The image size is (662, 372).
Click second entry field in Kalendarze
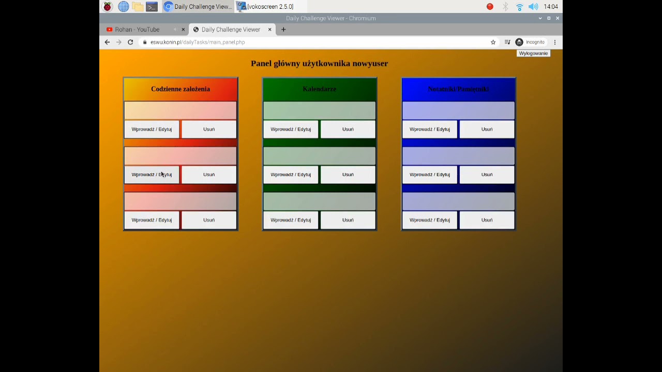(x=320, y=156)
